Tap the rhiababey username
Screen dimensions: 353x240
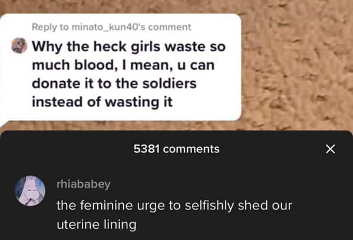pos(84,184)
